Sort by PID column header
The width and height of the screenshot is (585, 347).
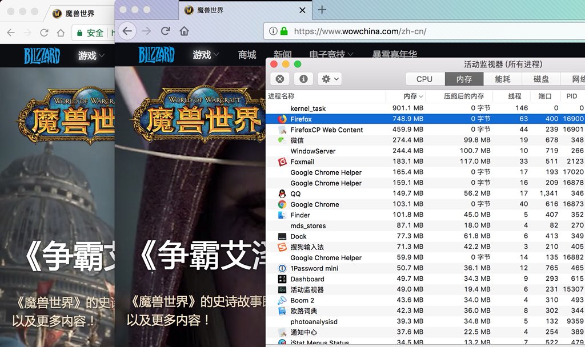coord(571,96)
